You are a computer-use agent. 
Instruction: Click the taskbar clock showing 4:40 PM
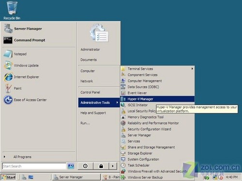pyautogui.click(x=232, y=177)
